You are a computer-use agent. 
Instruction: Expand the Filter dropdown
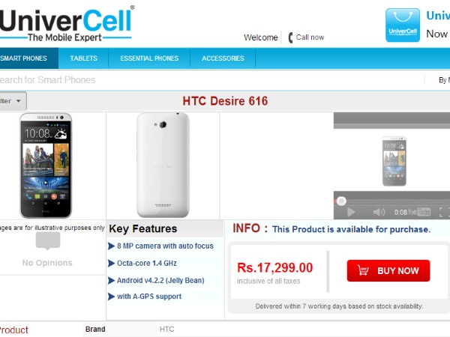(13, 101)
